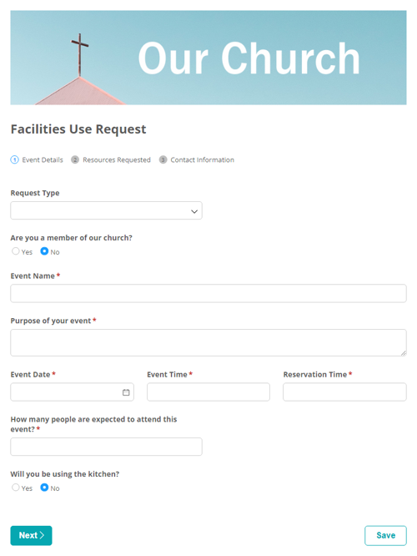Select No for church member question

[44, 251]
